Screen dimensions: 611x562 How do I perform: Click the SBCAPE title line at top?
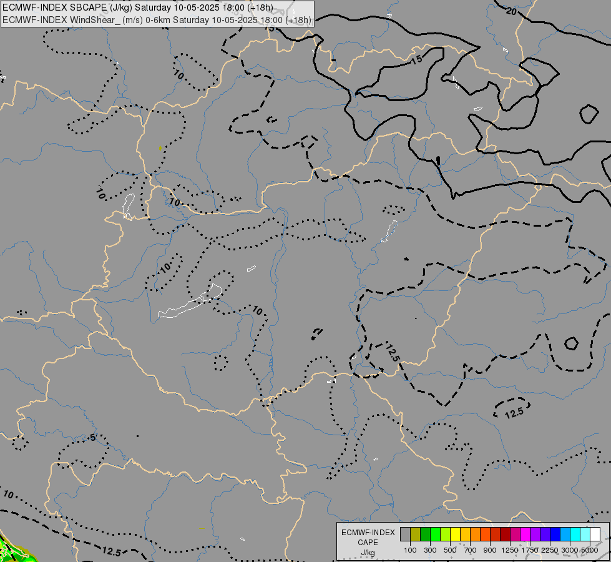138,7
